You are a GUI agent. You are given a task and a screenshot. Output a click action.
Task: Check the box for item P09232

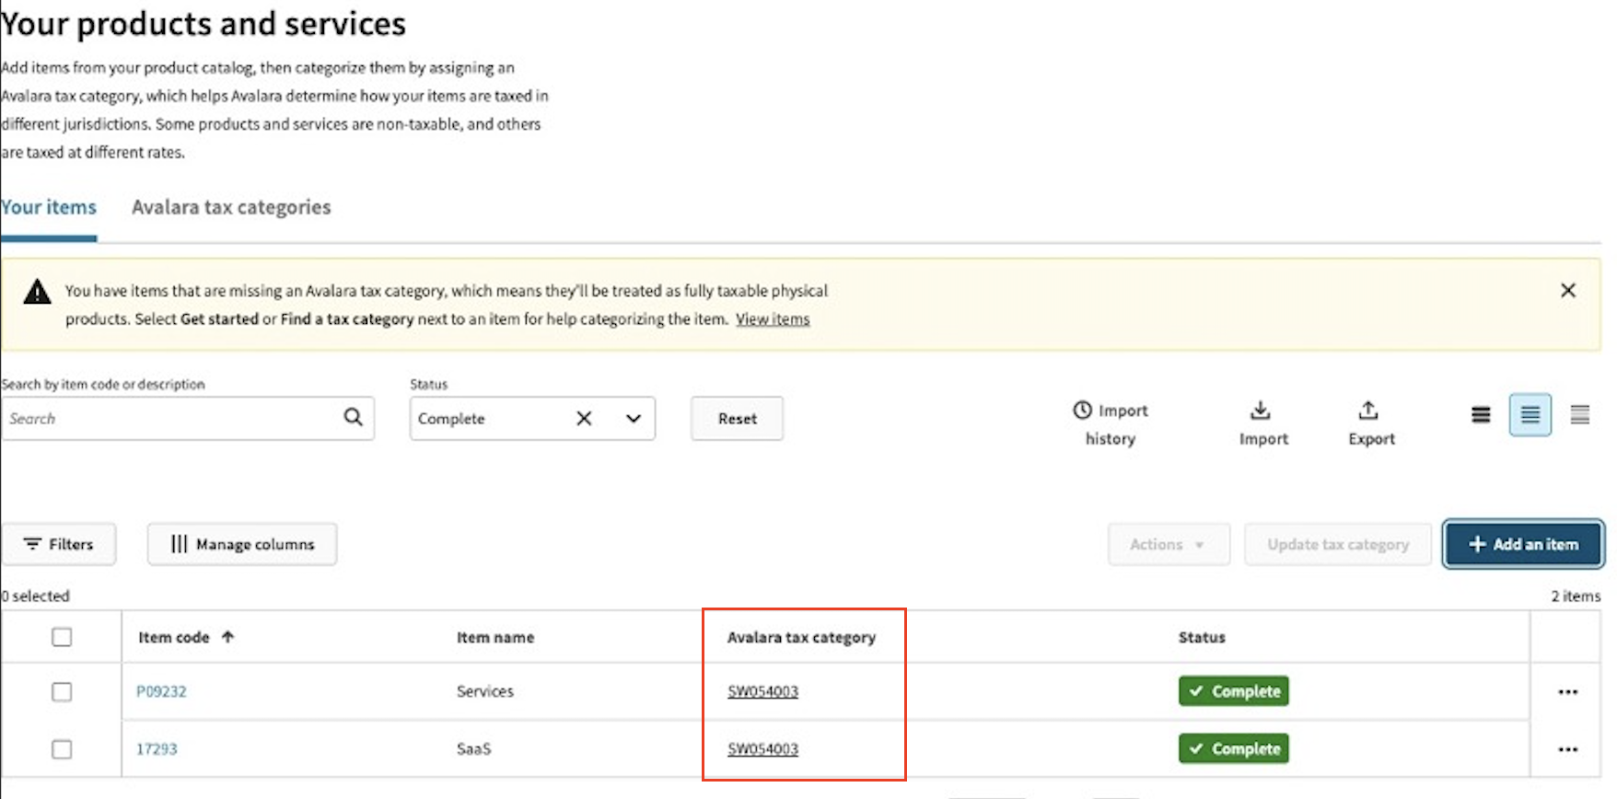[x=62, y=692]
